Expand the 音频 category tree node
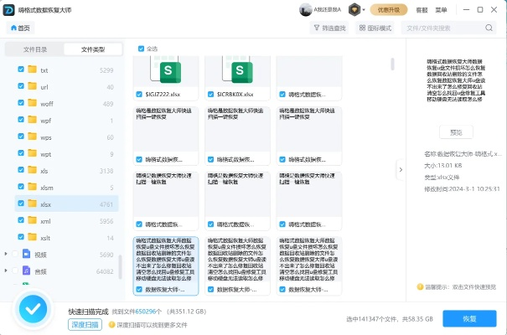 point(6,271)
